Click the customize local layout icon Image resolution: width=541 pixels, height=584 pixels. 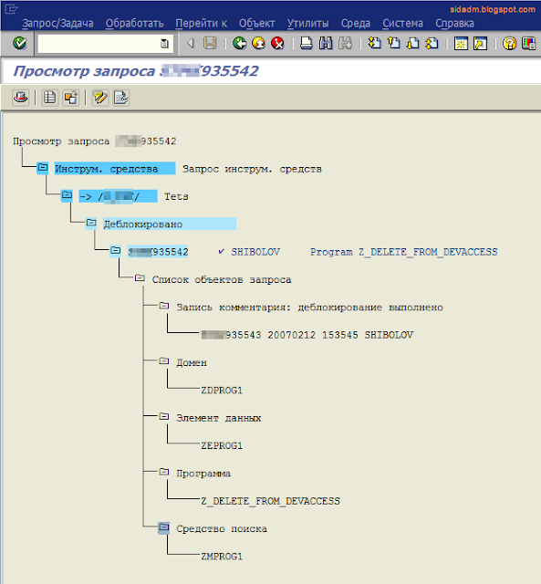[x=528, y=43]
